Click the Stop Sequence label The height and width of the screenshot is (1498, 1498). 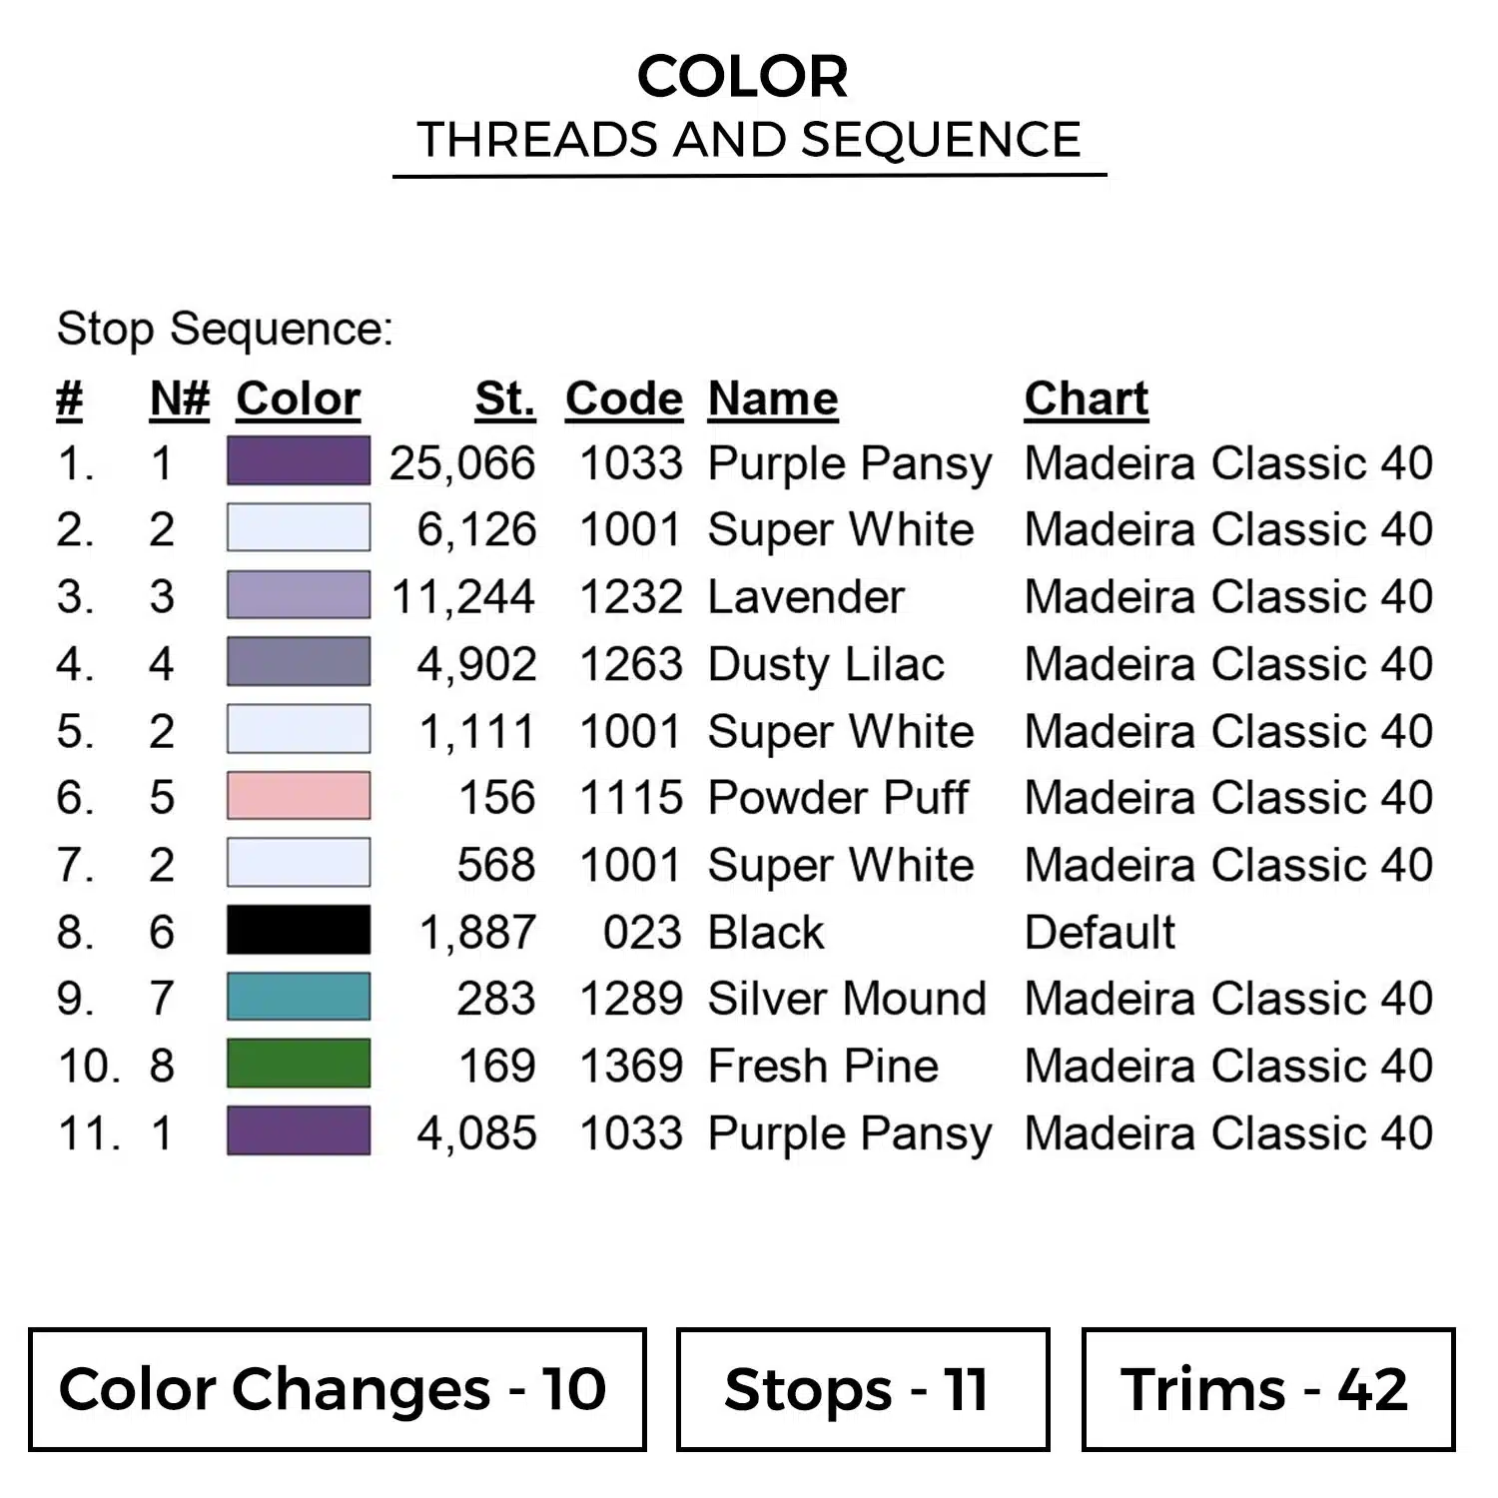tap(226, 329)
